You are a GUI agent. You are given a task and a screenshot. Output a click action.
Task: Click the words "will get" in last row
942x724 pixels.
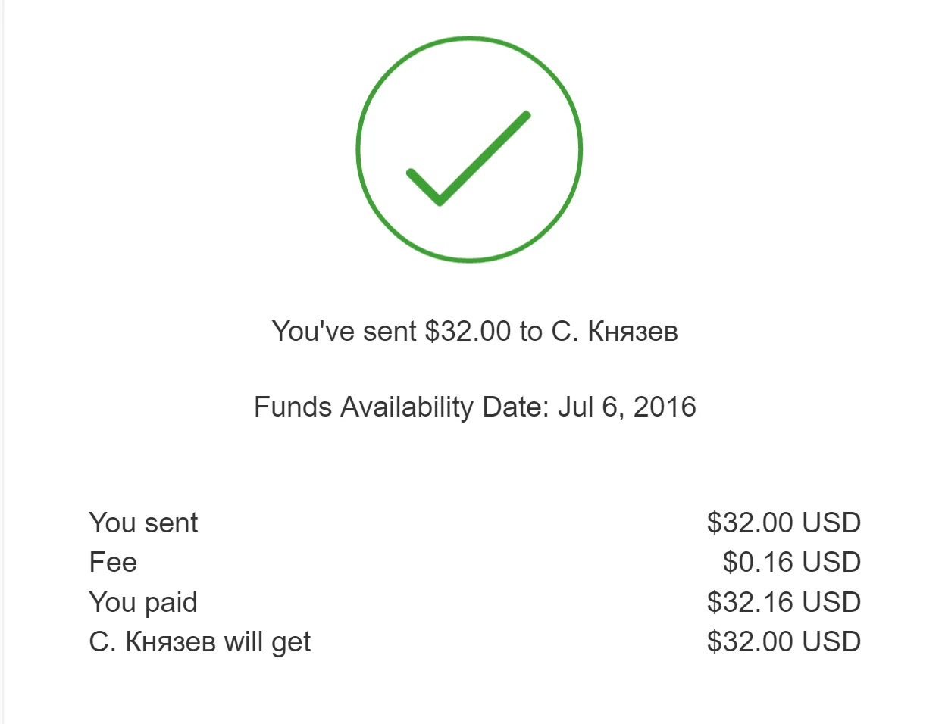pyautogui.click(x=268, y=642)
